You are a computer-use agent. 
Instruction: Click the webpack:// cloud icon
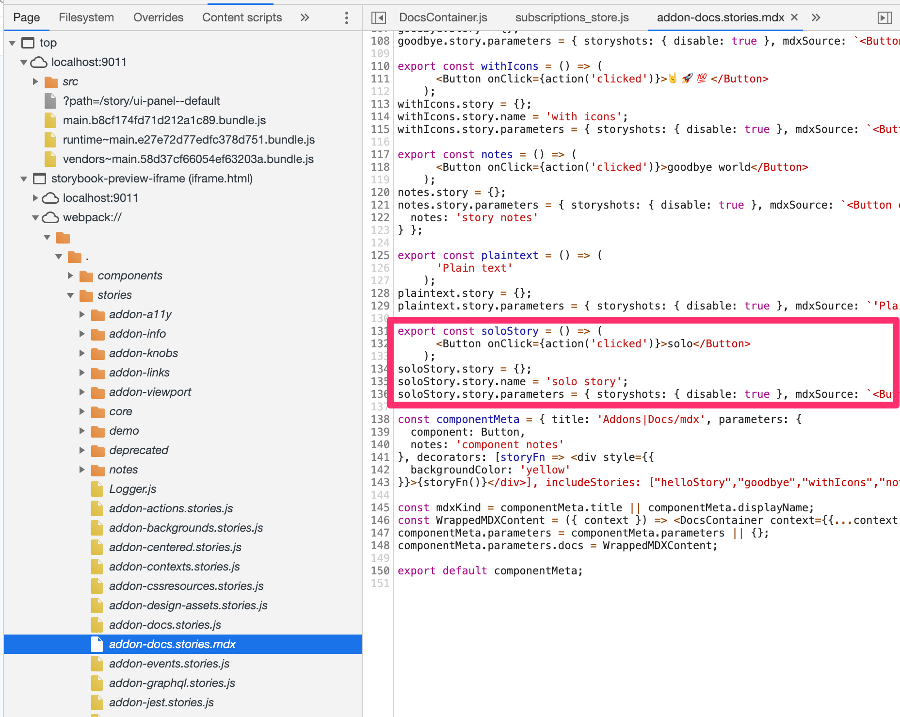(50, 217)
